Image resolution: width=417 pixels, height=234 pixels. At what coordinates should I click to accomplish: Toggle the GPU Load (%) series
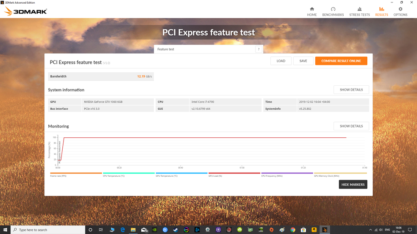(234, 175)
